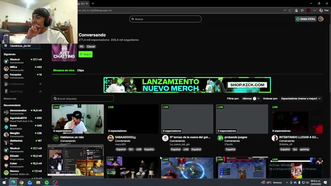Click maxx303 streamer avatar
Viewport: 331px width, 186px height.
tap(111, 138)
